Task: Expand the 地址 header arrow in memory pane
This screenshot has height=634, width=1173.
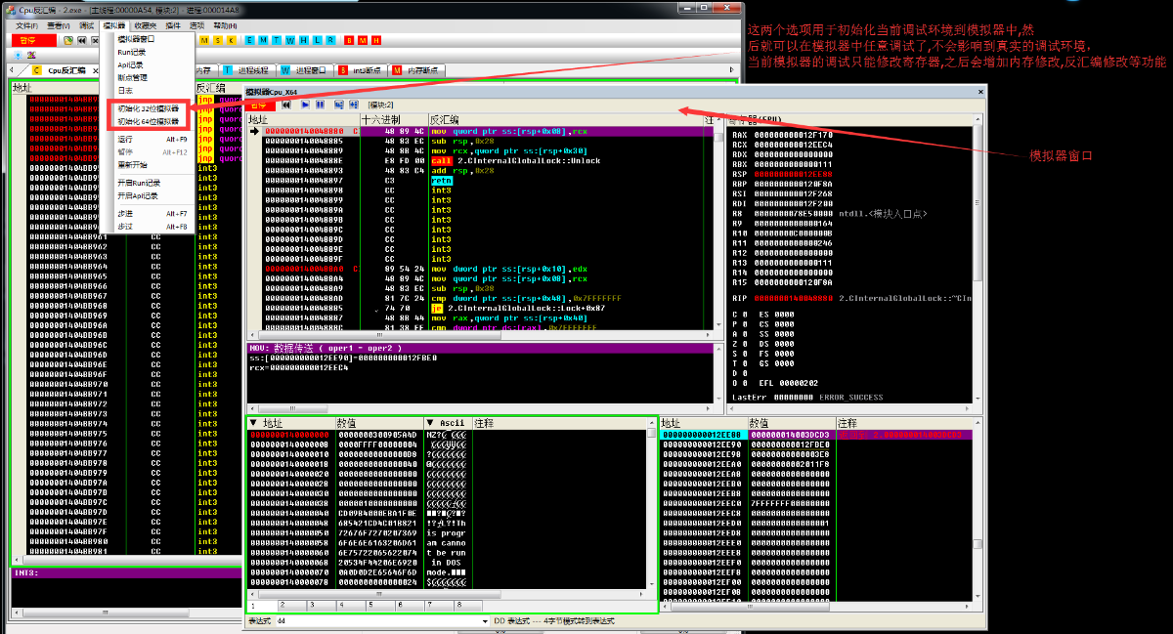Action: tap(254, 423)
